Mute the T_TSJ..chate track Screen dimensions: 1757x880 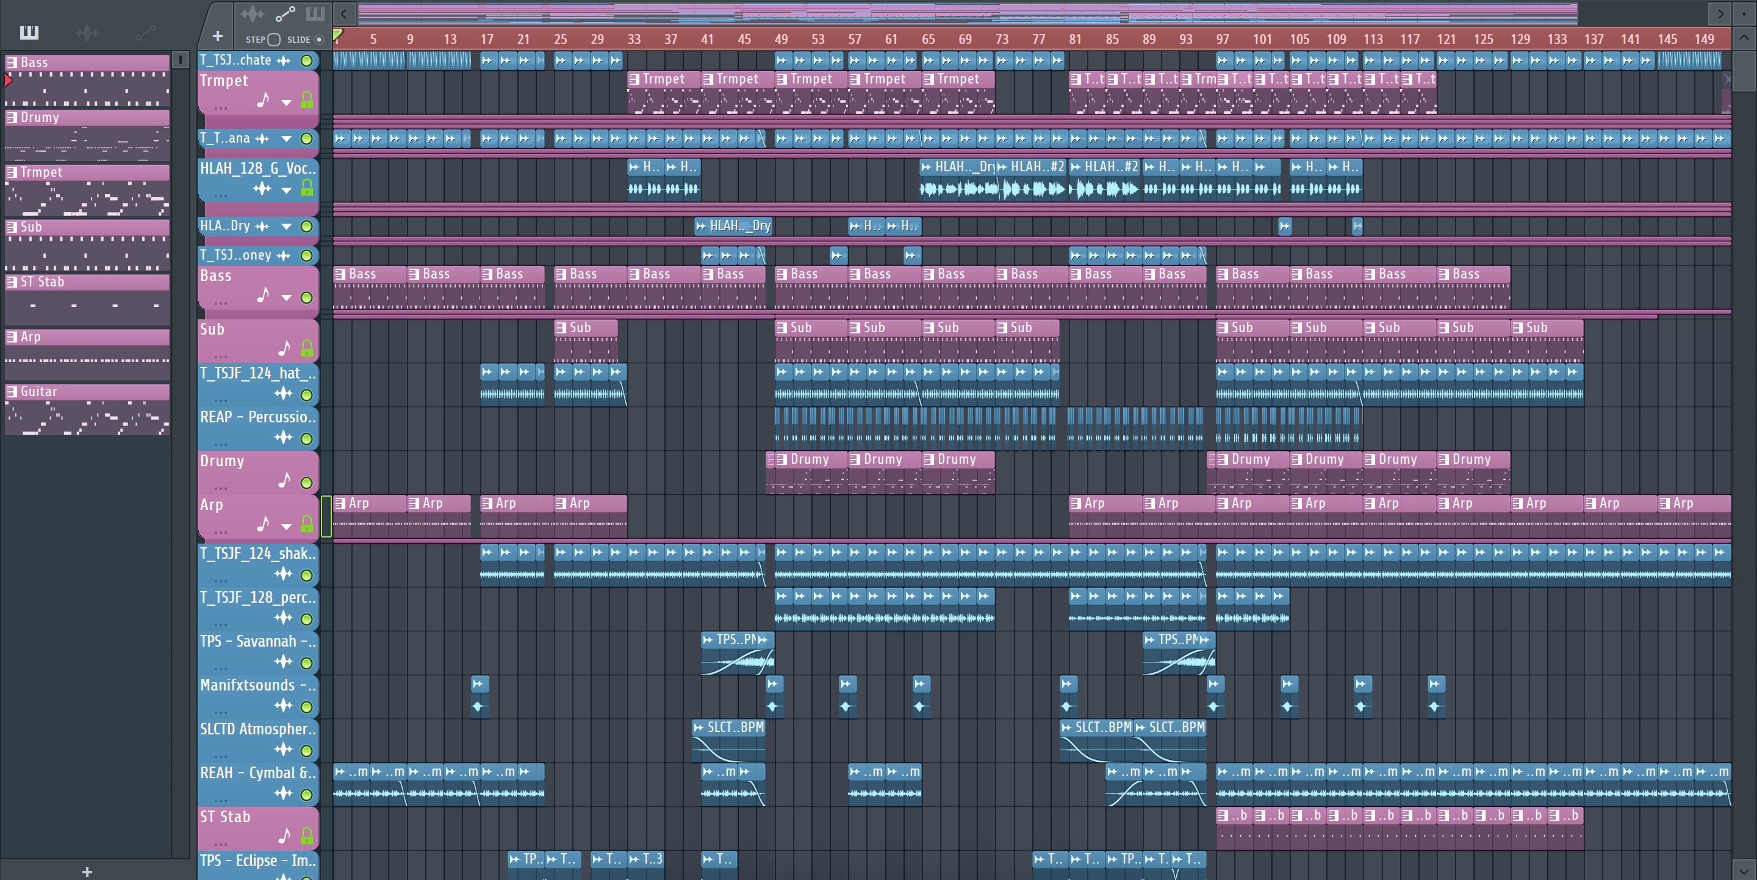click(307, 60)
